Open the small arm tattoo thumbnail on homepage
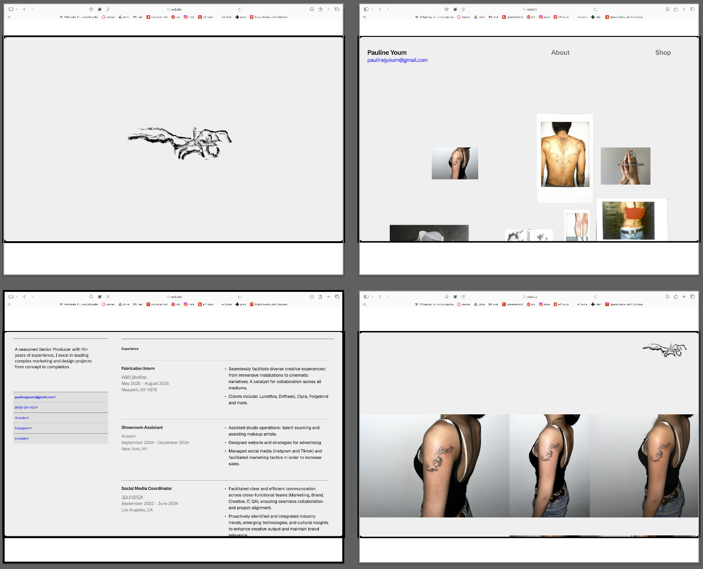 tap(455, 163)
